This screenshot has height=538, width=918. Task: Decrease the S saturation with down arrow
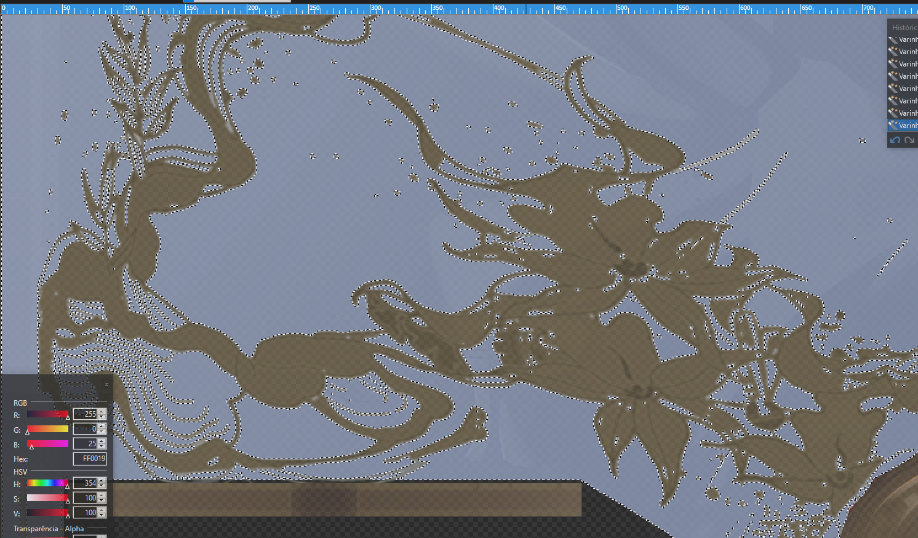pyautogui.click(x=102, y=501)
